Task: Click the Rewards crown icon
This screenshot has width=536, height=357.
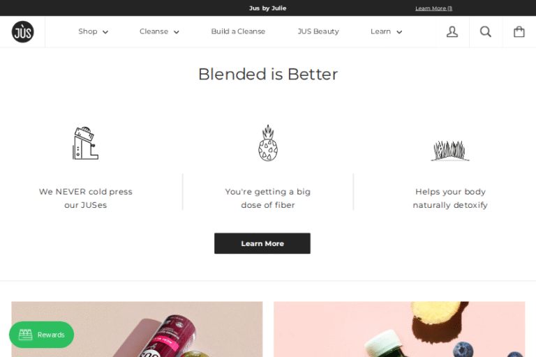Action: point(25,335)
